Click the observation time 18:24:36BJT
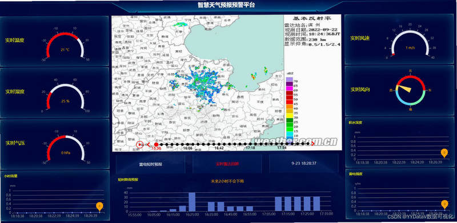This screenshot has height=223, width=457. coord(324,34)
